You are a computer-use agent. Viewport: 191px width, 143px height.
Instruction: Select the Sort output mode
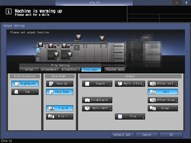163,92
